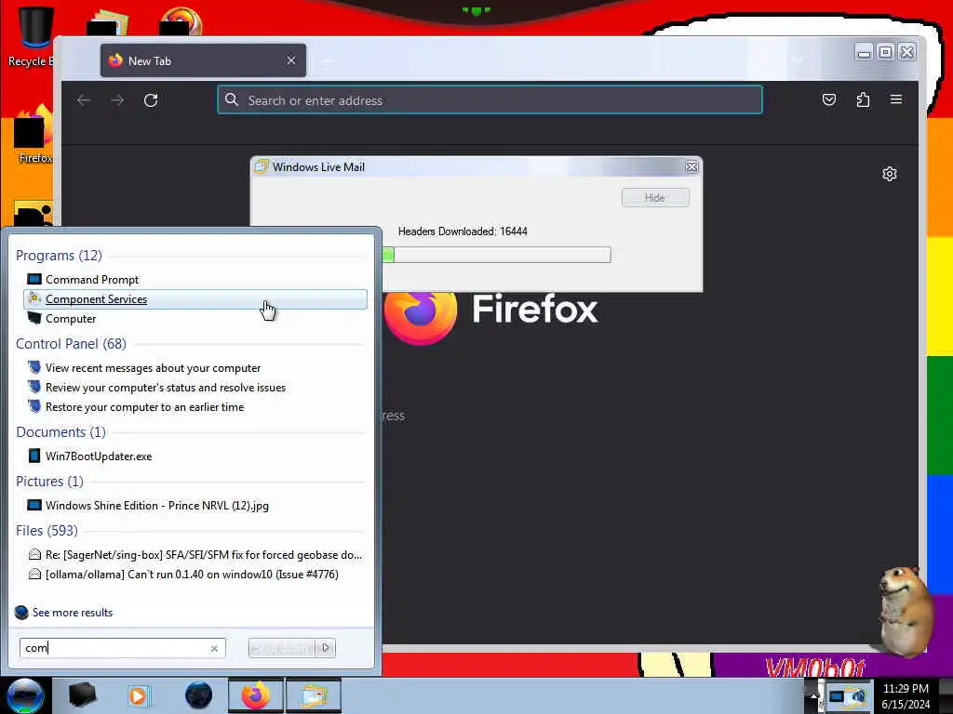953x714 pixels.
Task: Close the New Tab tab in Firefox
Action: click(291, 60)
